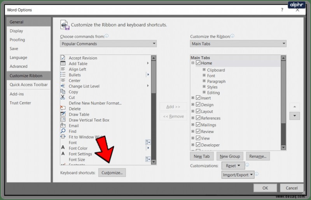The width and height of the screenshot is (311, 200).
Task: Expand the Paragraph group node
Action: (204, 81)
